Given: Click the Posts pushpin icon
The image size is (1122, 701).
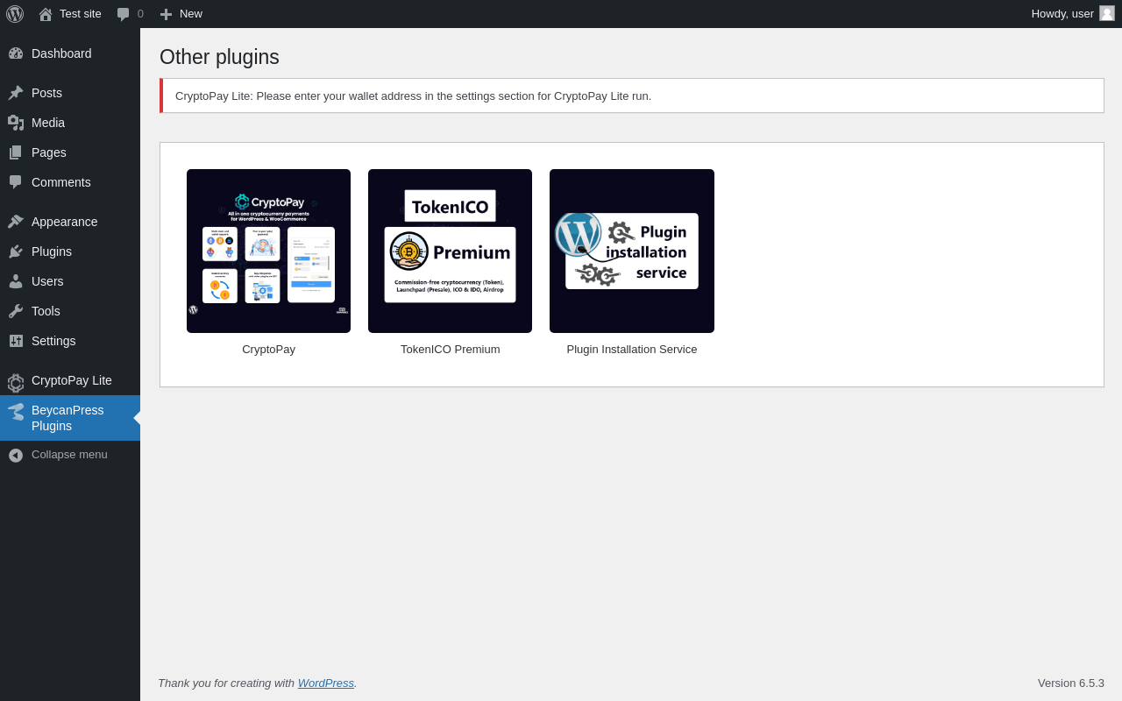Looking at the screenshot, I should click(16, 93).
